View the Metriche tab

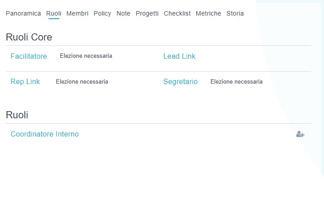pyautogui.click(x=208, y=14)
